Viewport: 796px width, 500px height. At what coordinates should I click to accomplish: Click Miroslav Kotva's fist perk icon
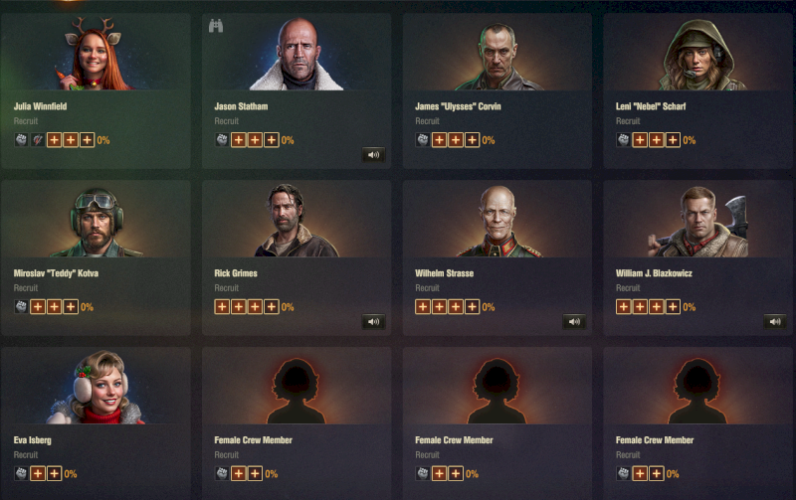click(21, 306)
